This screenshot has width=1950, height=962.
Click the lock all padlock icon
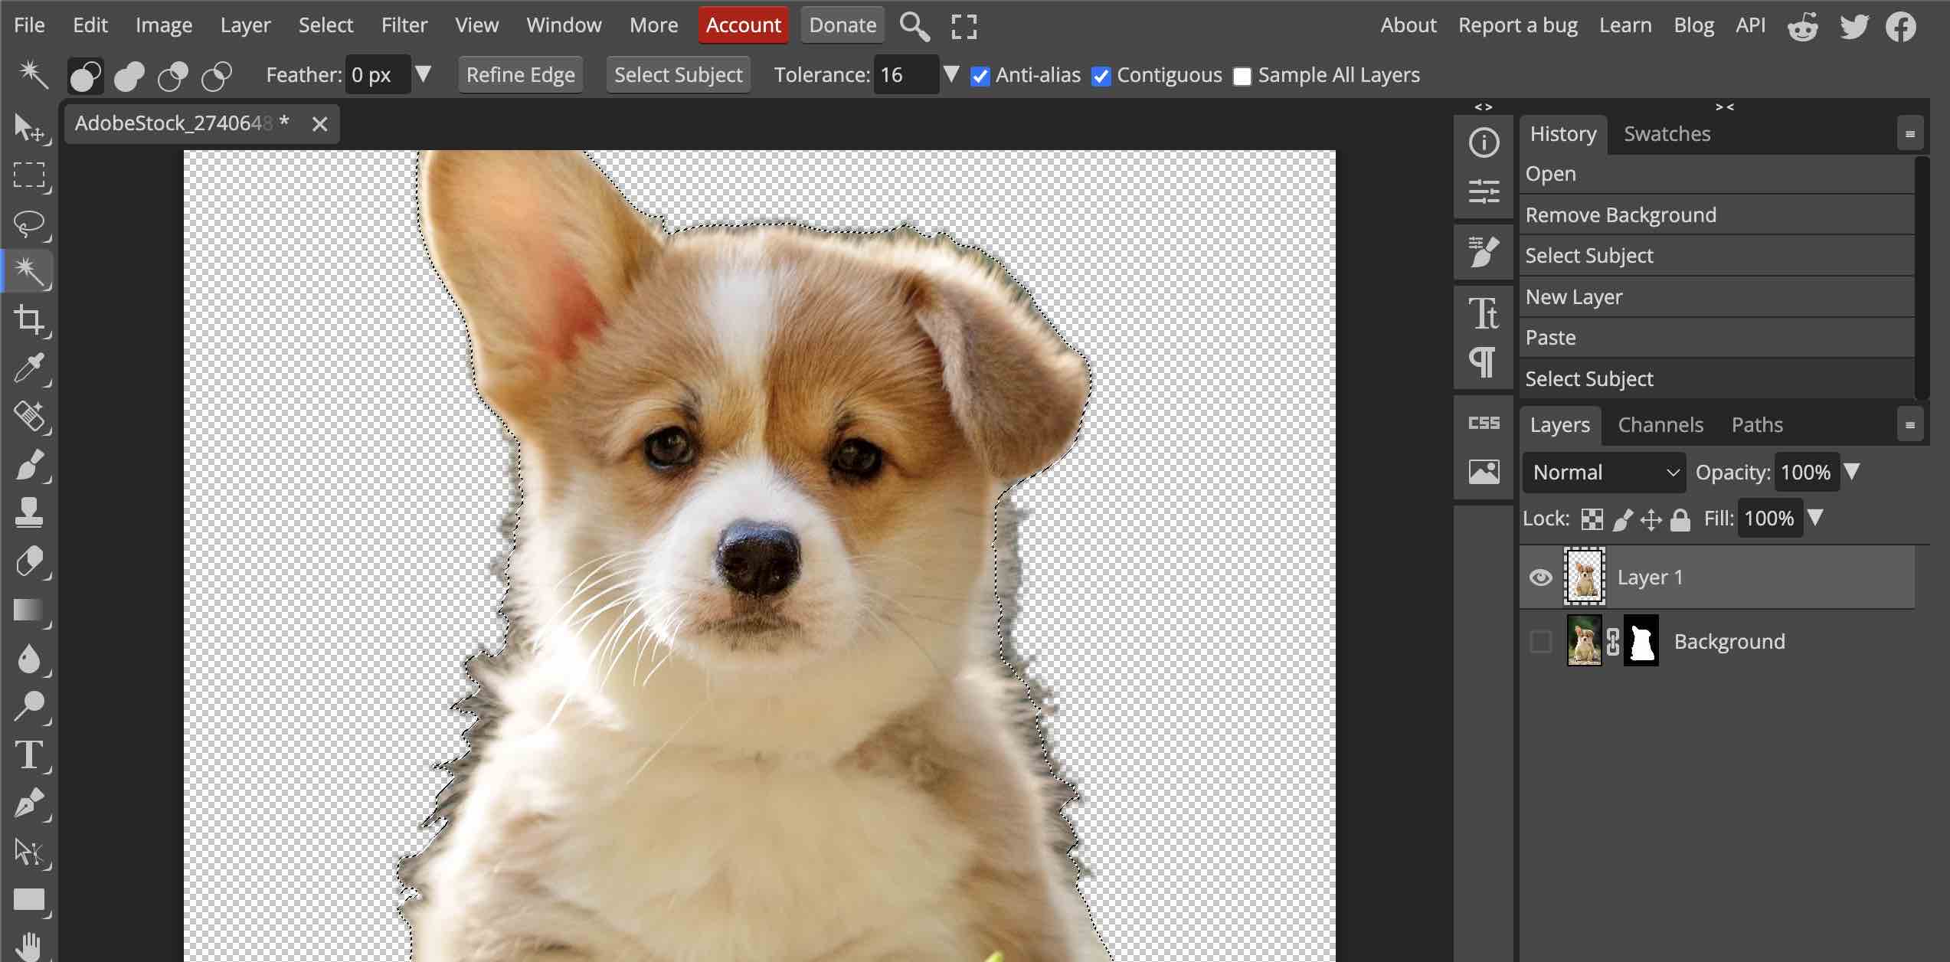(1680, 519)
